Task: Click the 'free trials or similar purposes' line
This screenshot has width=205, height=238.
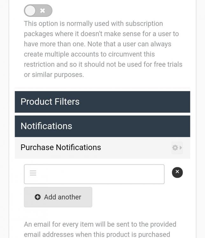Action: click(x=54, y=75)
